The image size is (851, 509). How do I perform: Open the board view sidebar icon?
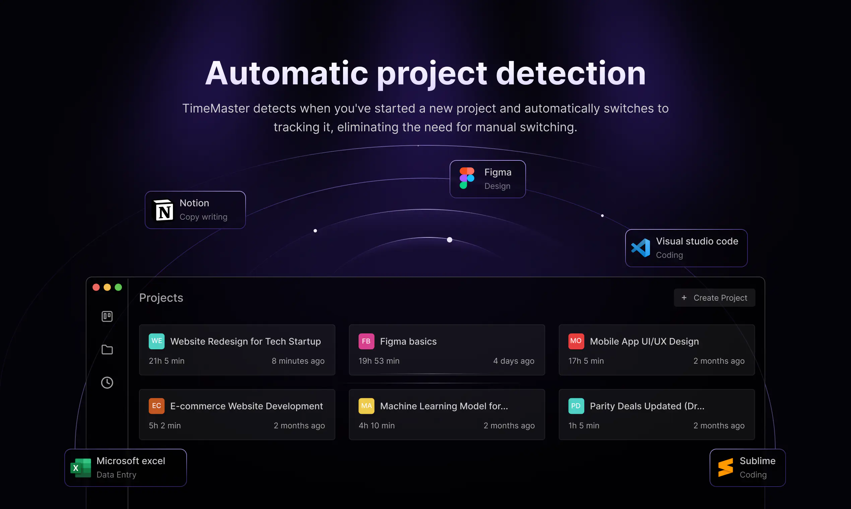pyautogui.click(x=107, y=316)
